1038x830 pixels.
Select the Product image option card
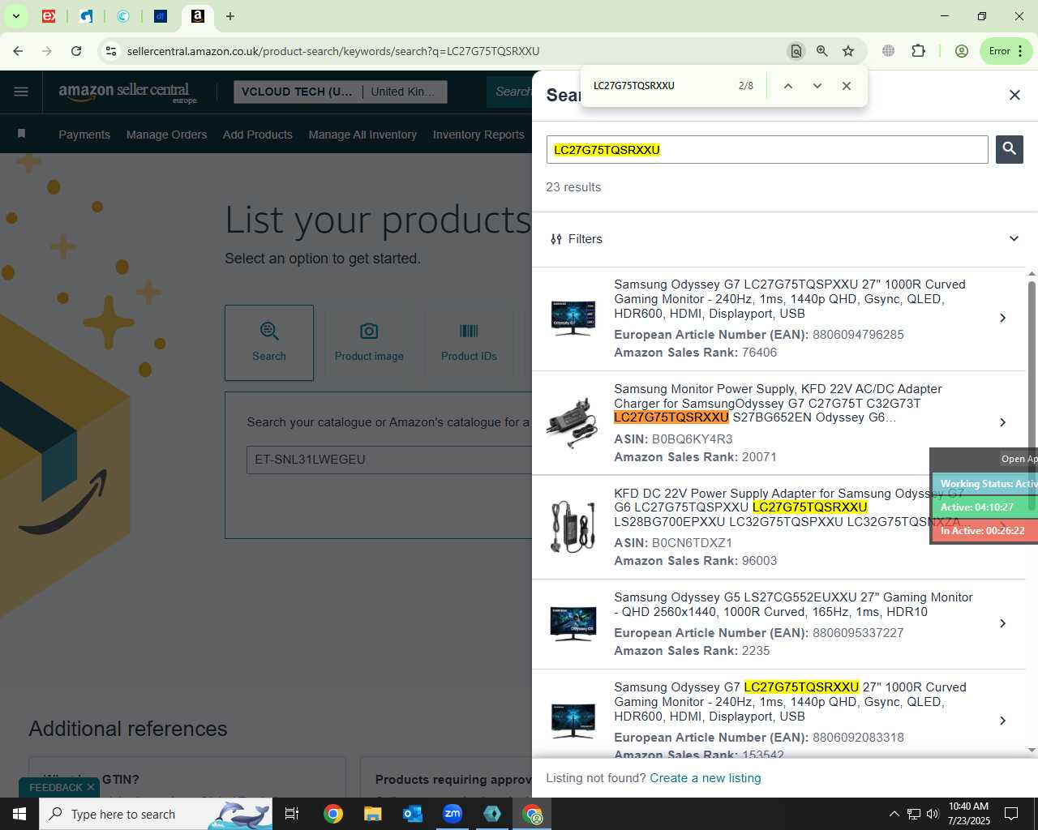pos(369,343)
